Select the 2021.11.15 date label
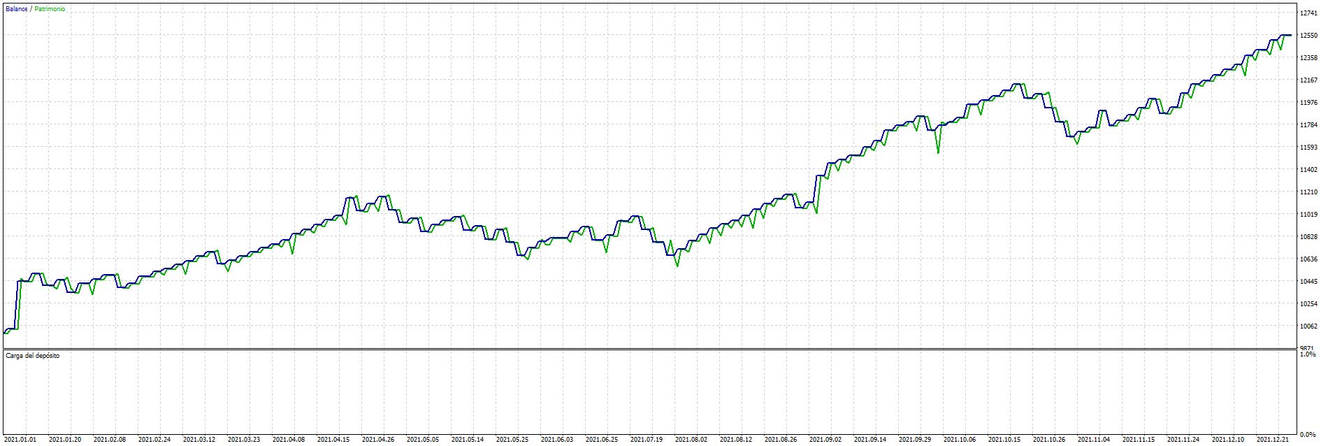The height and width of the screenshot is (446, 1328). pyautogui.click(x=1139, y=440)
